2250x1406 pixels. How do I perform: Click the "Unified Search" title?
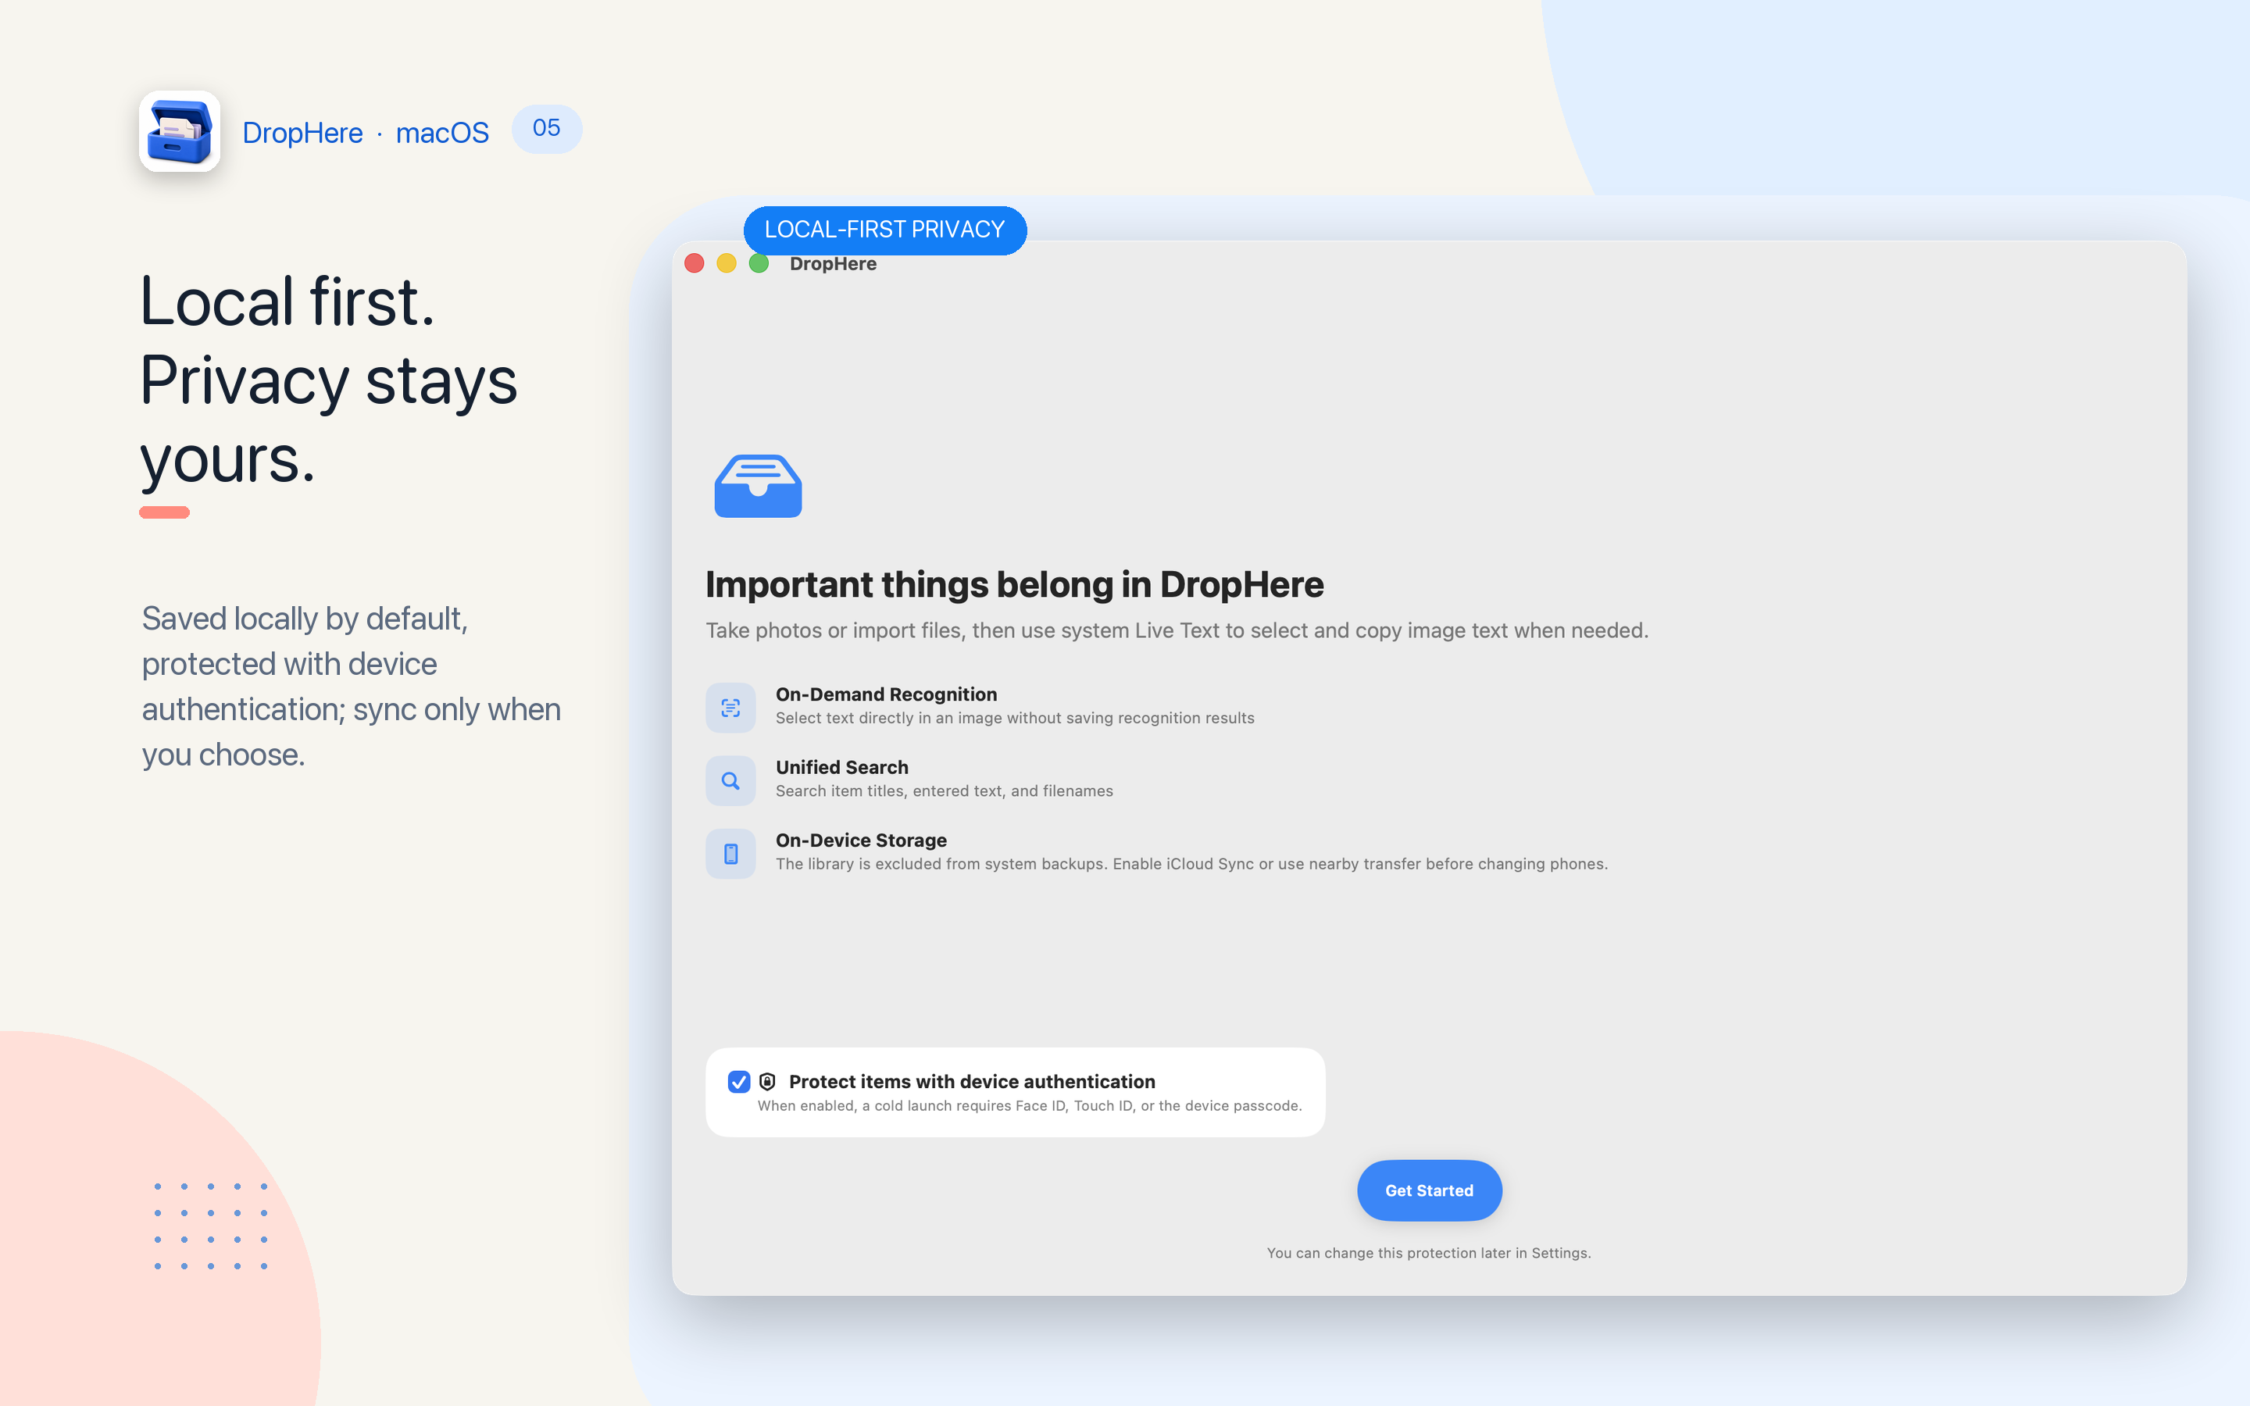pos(842,767)
